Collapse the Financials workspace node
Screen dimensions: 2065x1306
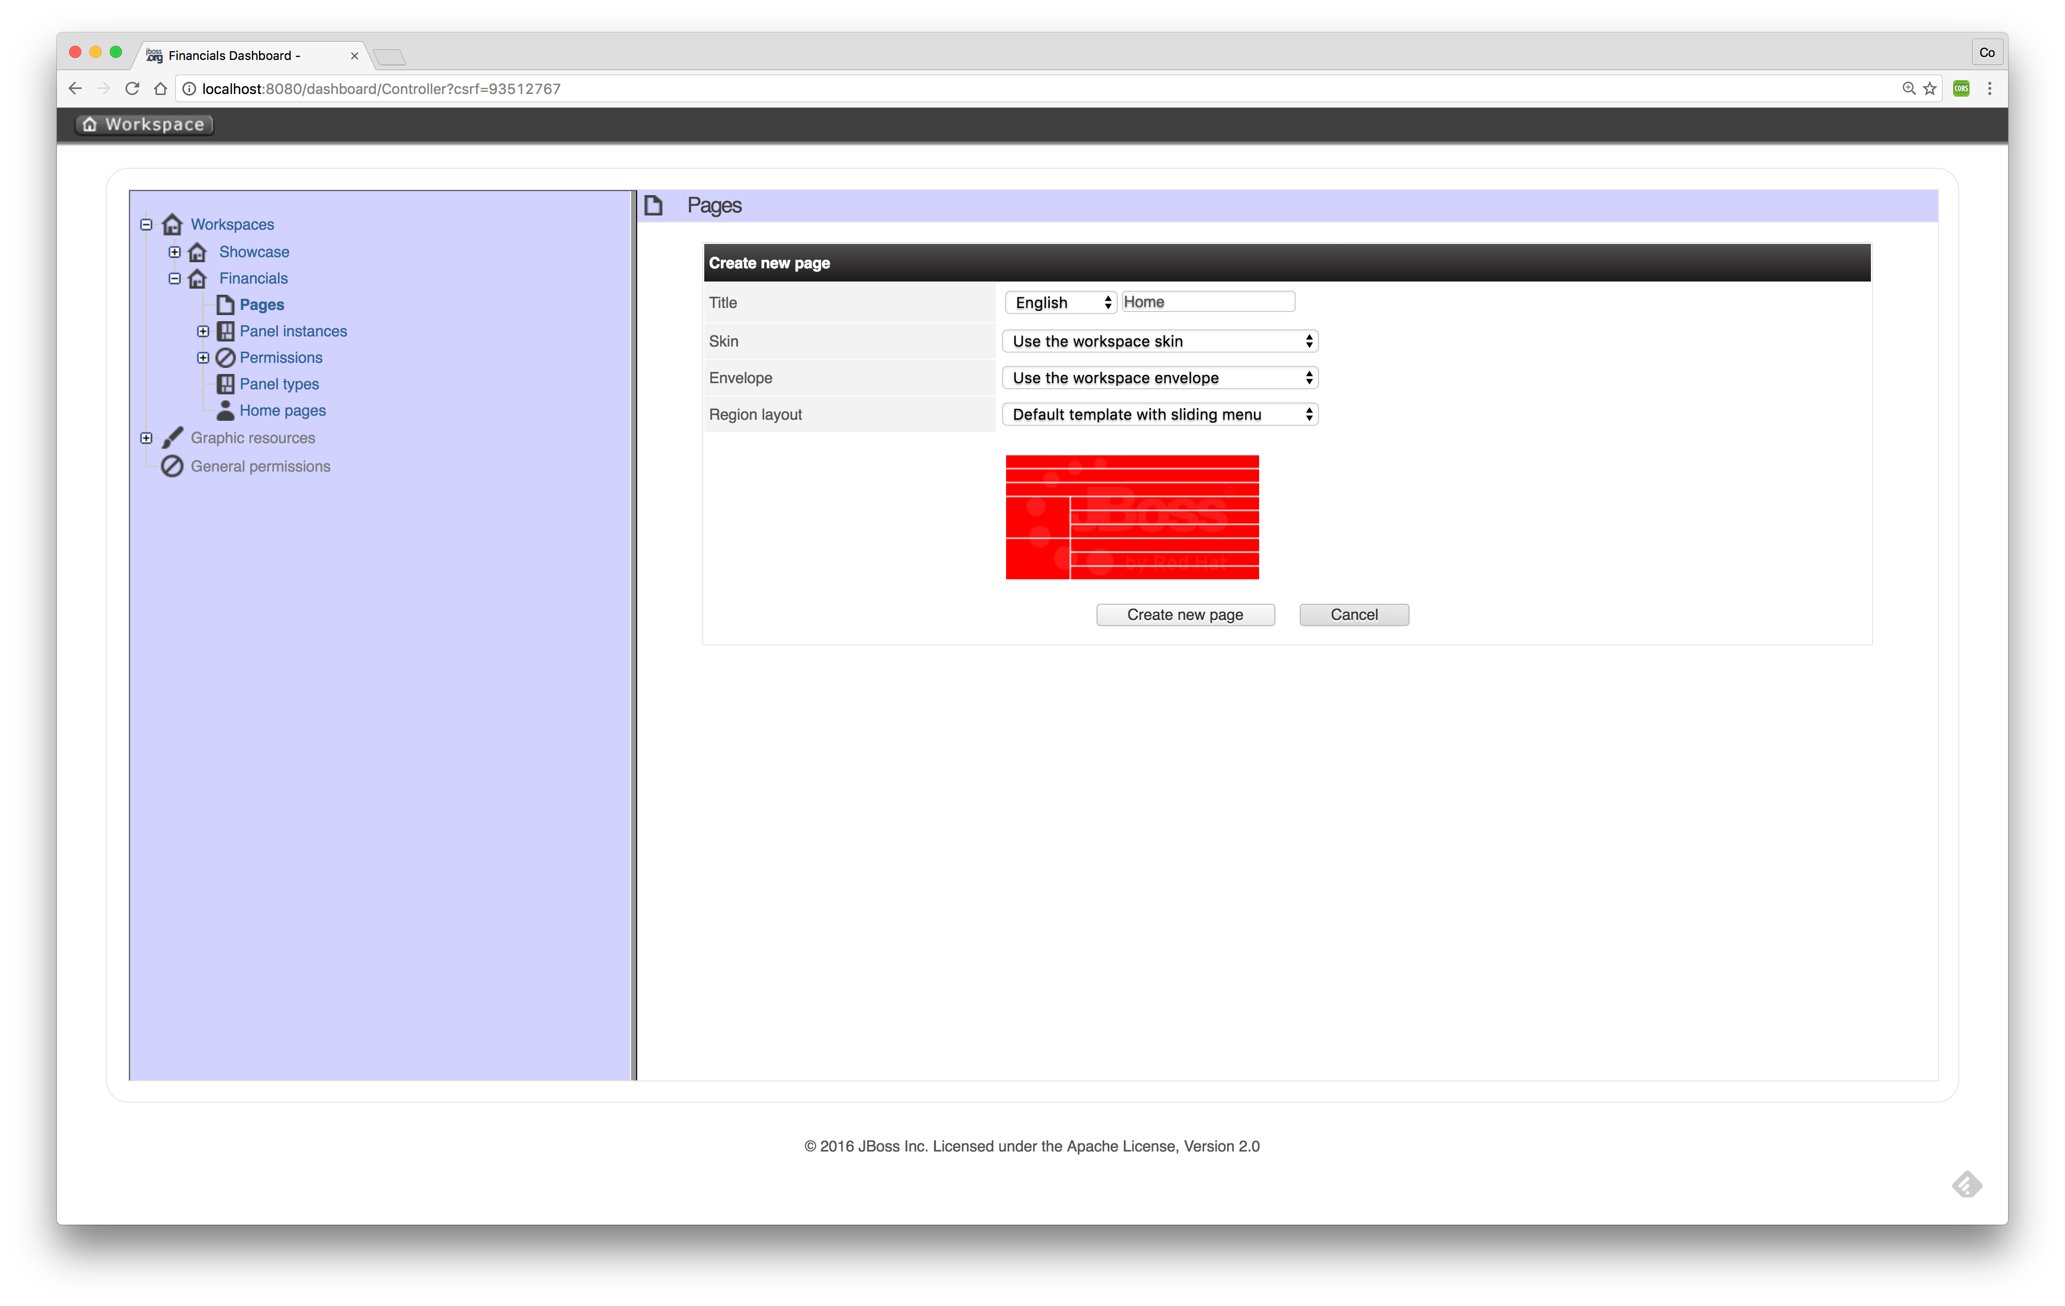[x=175, y=278]
